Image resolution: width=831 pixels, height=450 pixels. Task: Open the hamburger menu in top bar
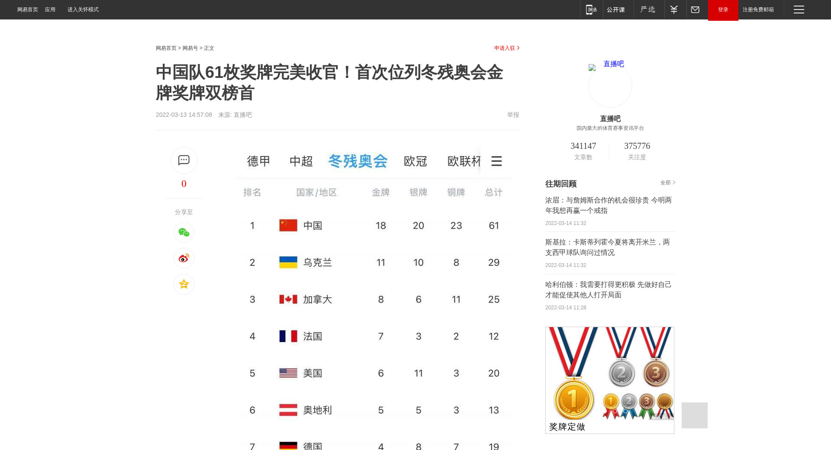click(799, 10)
